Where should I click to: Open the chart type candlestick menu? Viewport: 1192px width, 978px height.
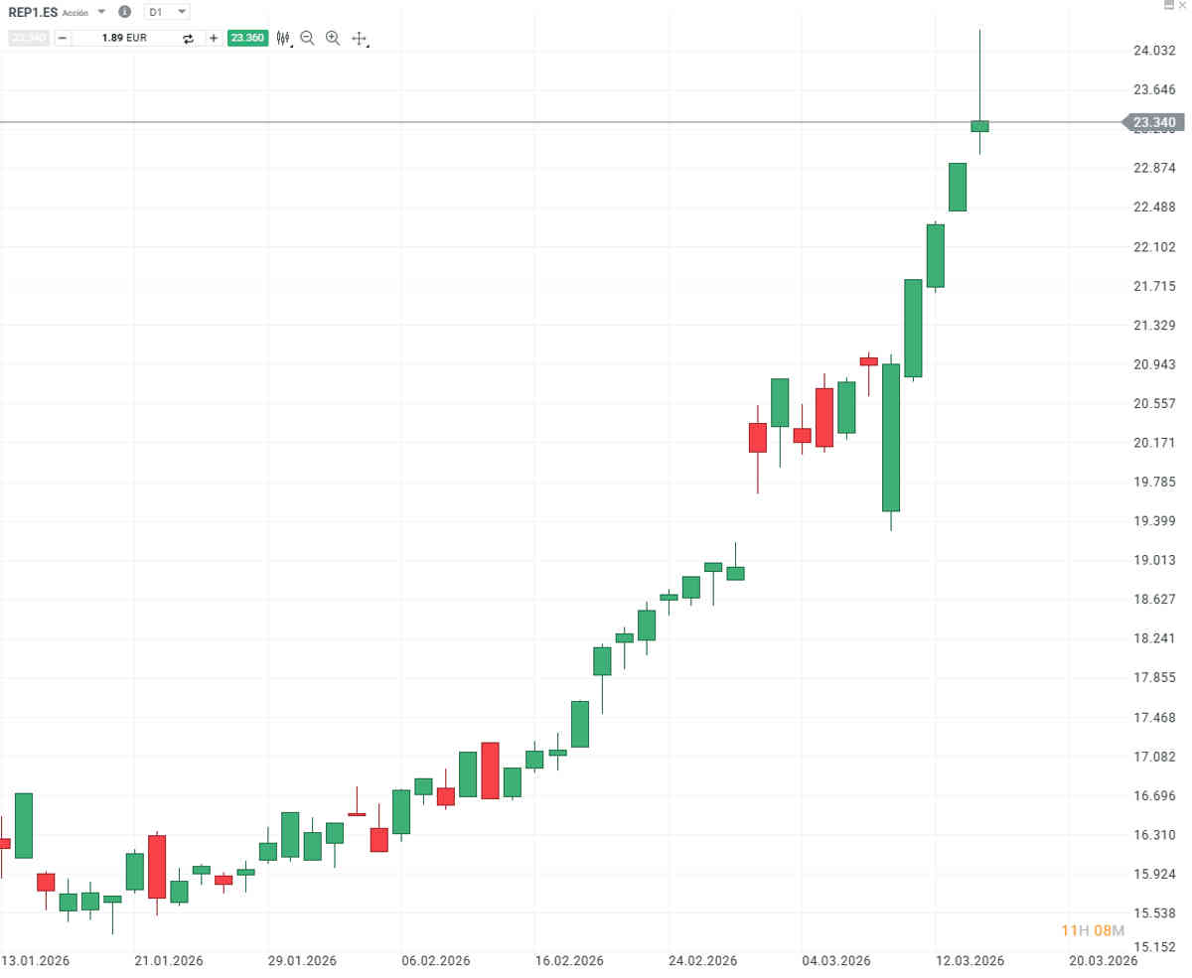(x=284, y=39)
